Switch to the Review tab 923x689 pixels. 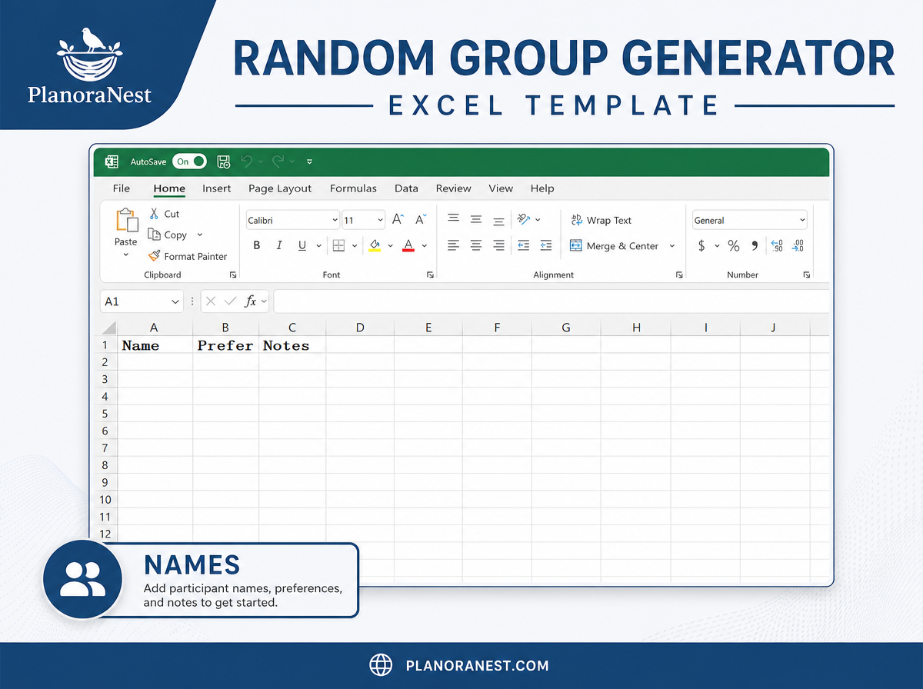coord(454,188)
